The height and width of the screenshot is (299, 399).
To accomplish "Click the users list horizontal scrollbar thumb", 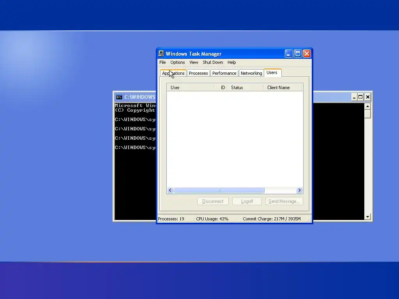I will pos(219,190).
